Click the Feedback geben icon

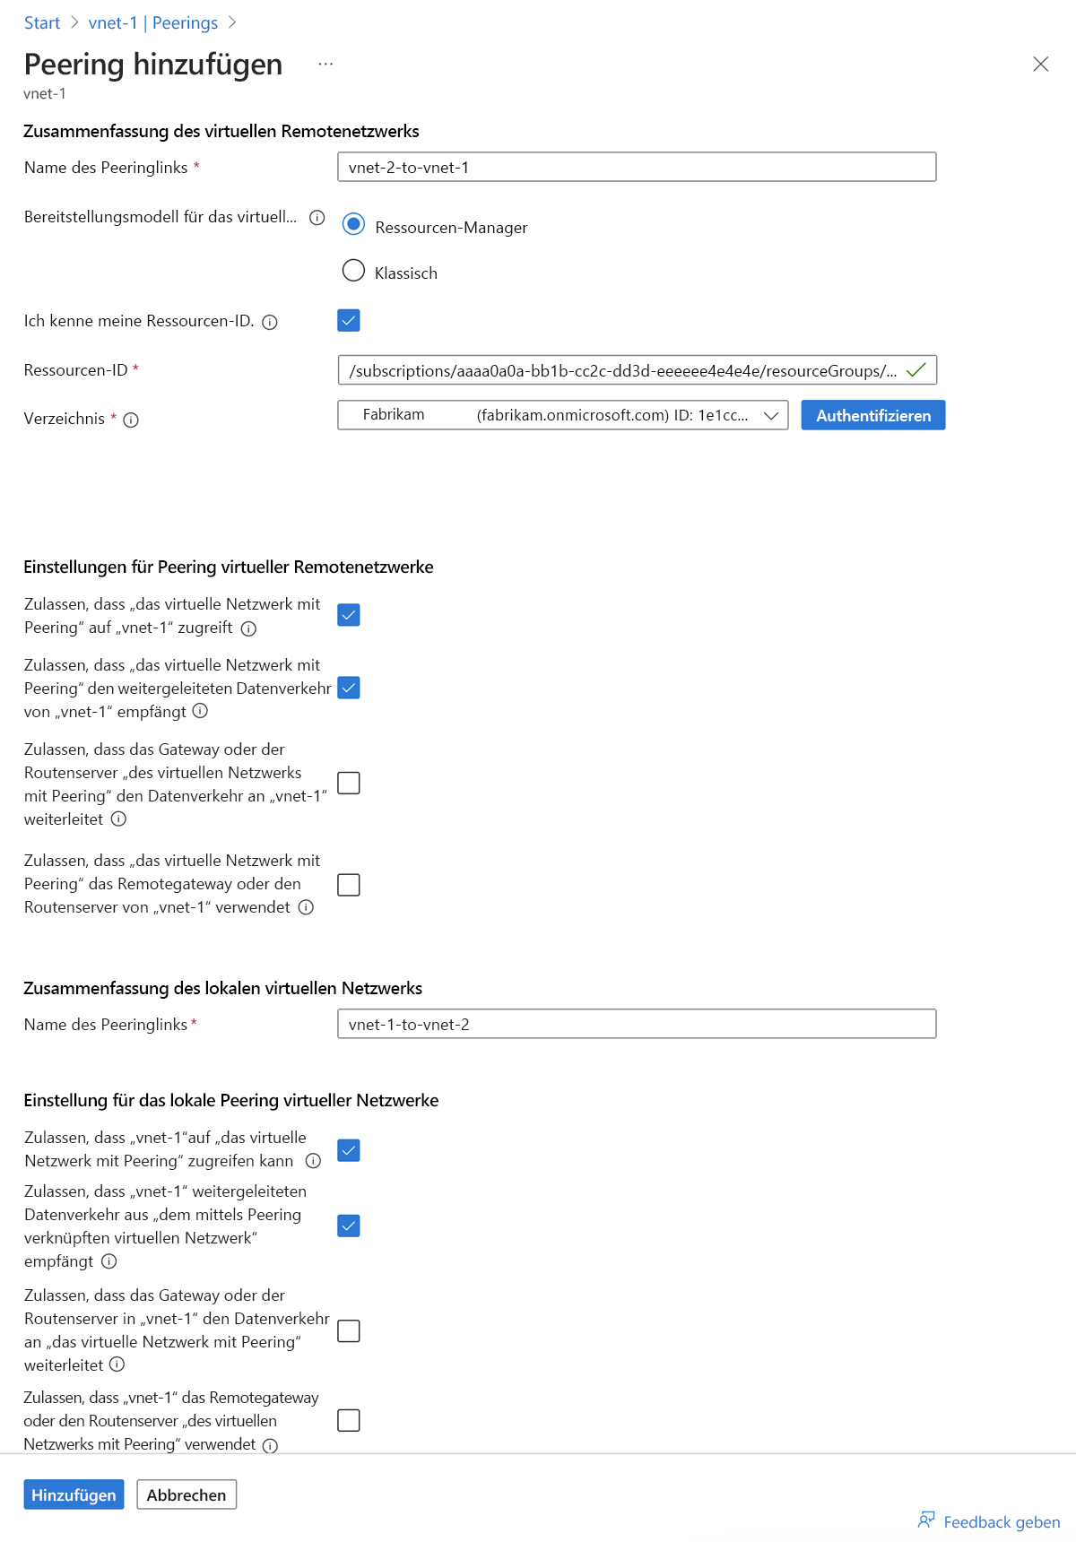(926, 1520)
